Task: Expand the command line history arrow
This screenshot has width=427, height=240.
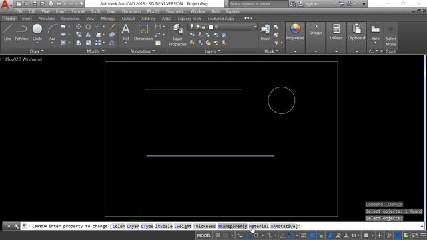Action: (x=422, y=226)
